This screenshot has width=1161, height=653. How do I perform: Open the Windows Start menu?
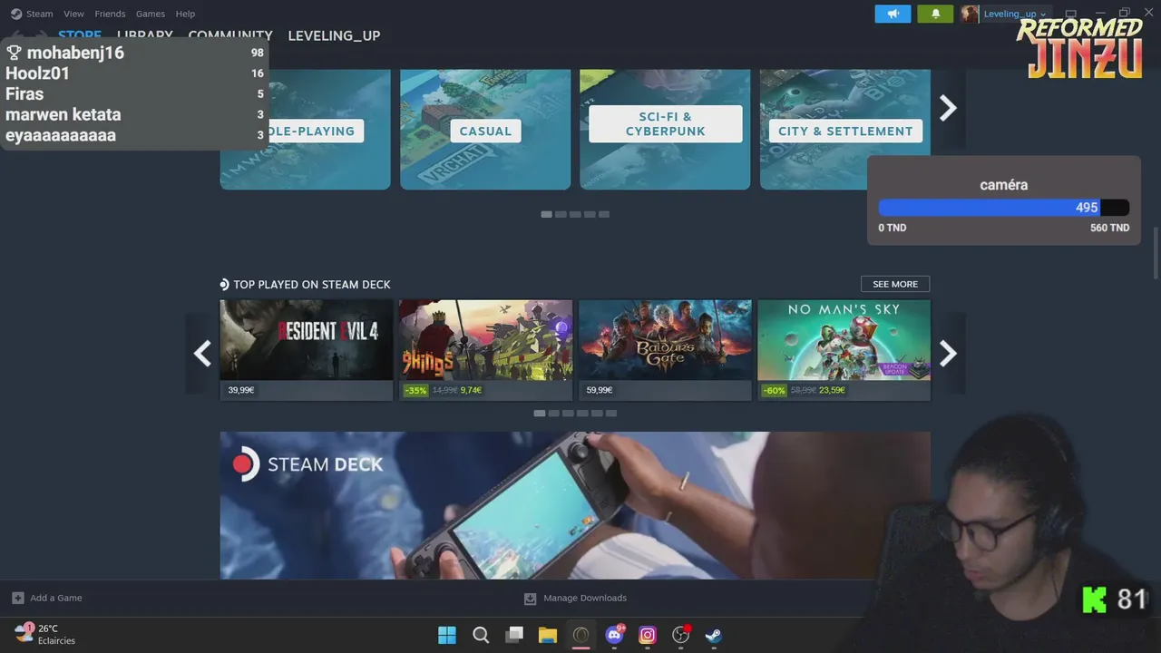pyautogui.click(x=447, y=635)
